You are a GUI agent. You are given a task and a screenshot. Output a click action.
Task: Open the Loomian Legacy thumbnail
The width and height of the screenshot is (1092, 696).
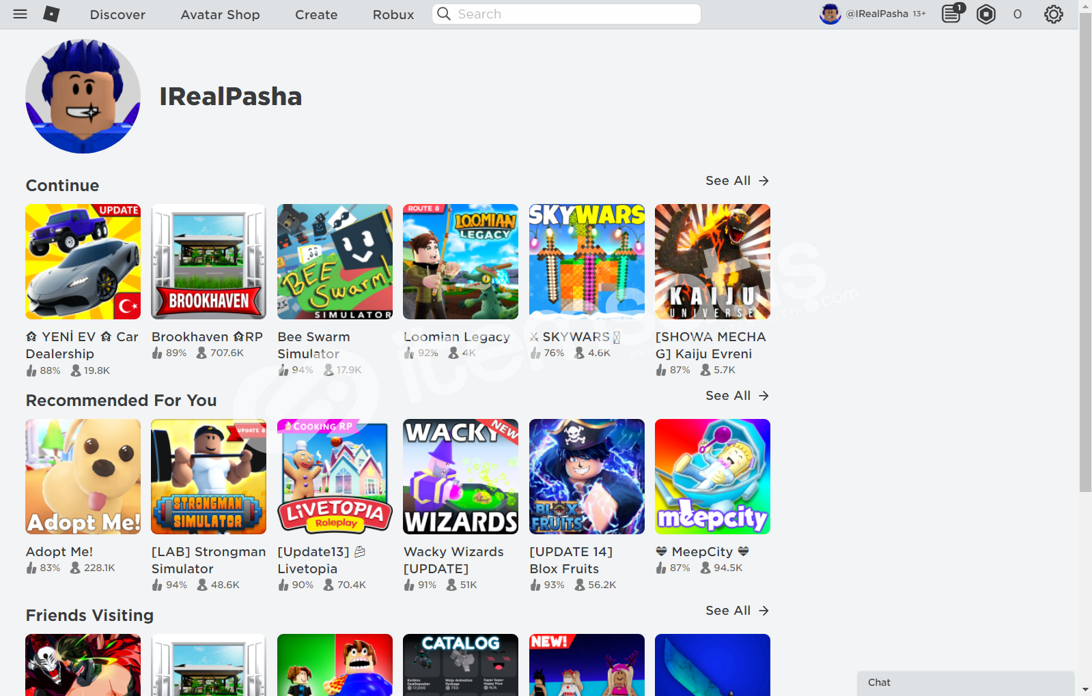point(461,261)
